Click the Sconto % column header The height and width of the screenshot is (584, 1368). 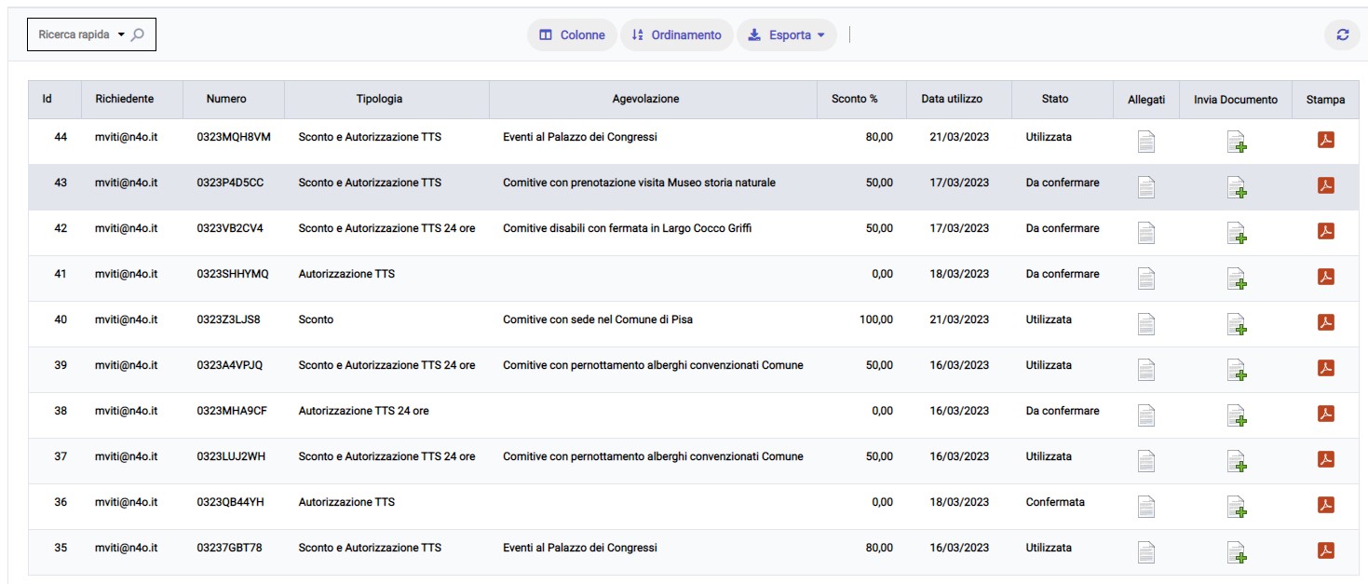pyautogui.click(x=854, y=99)
